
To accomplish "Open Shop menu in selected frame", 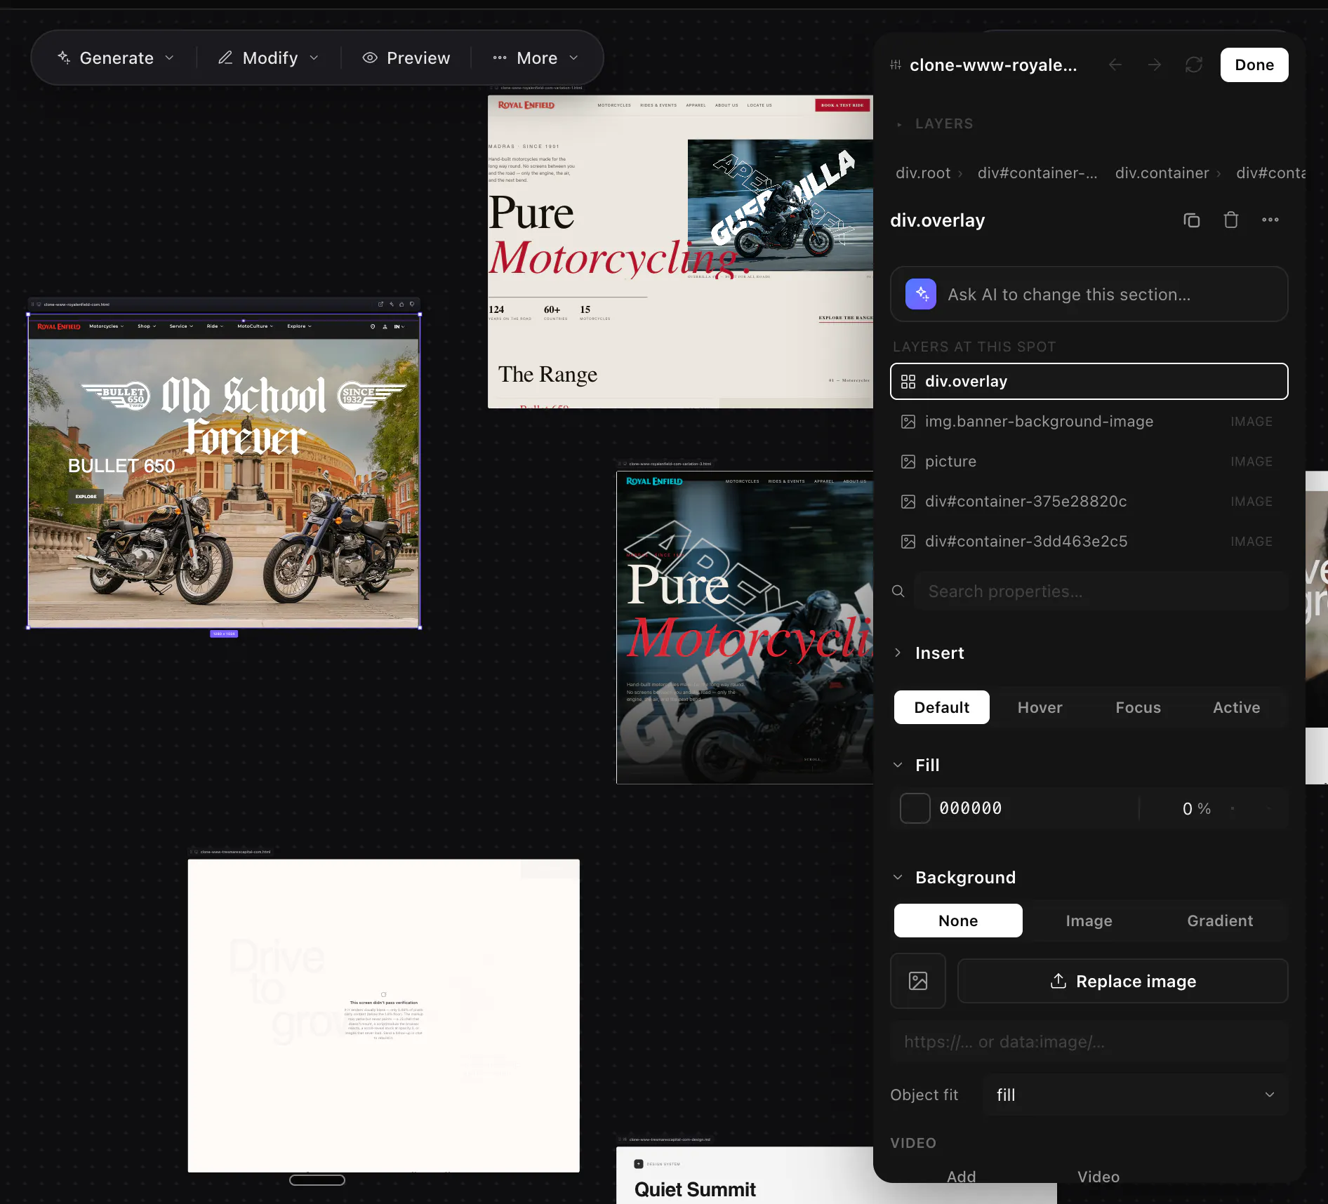I will pos(147,326).
